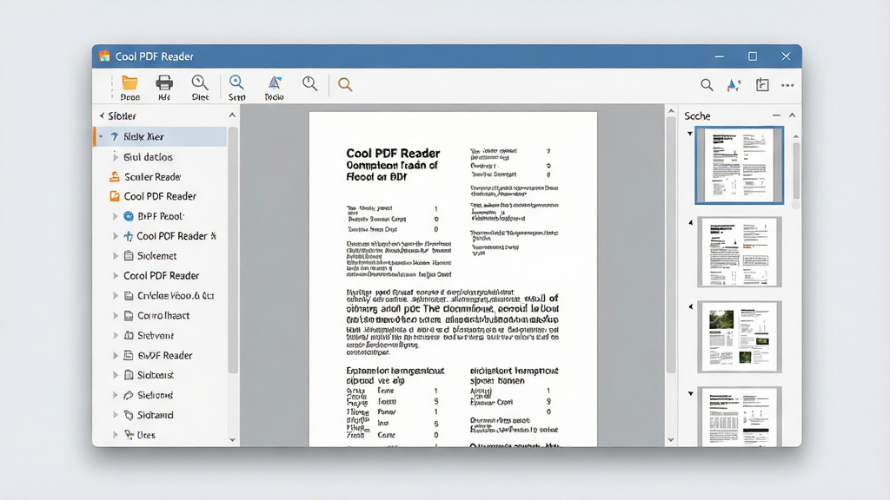This screenshot has height=500, width=890.
Task: Expand the BiPF Pool tree node
Action: click(x=116, y=216)
